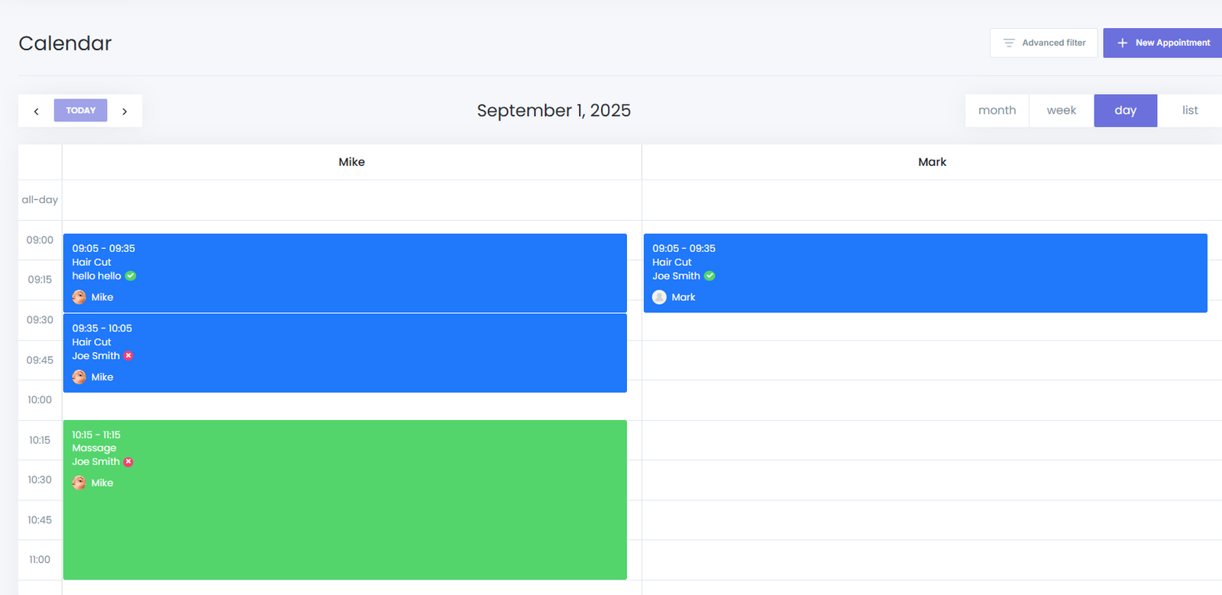Screen dimensions: 1222x595
Task: Click the Mike staff column header
Action: click(351, 162)
